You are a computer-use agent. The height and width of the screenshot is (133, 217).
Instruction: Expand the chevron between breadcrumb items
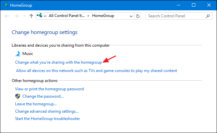tap(88, 16)
